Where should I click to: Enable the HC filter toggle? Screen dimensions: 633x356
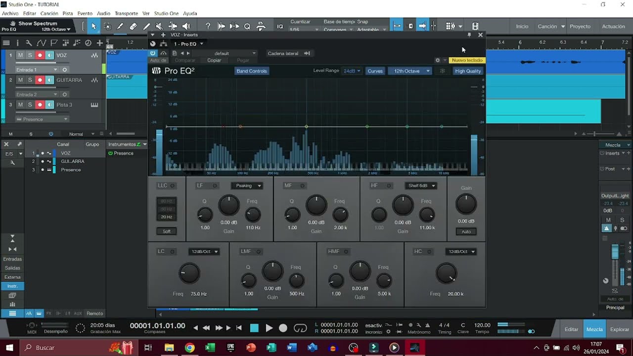click(430, 252)
